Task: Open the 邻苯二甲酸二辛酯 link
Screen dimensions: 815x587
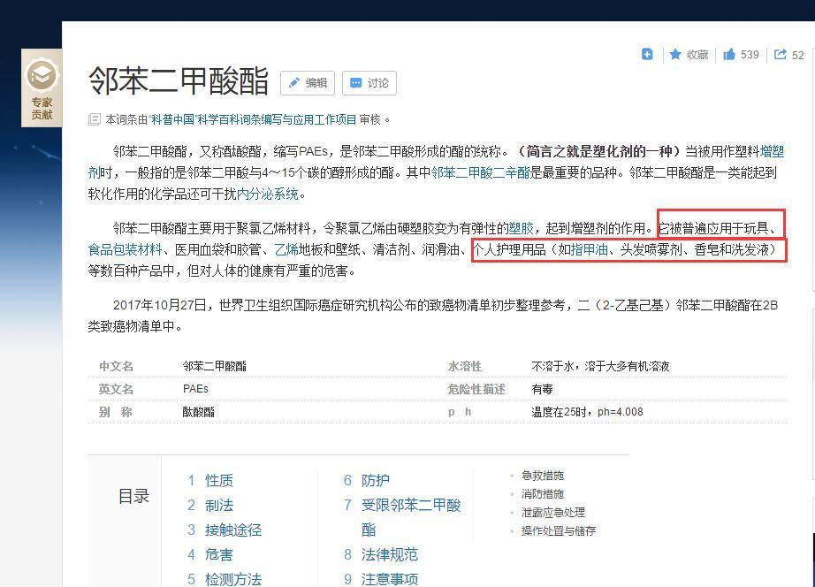Action: [480, 173]
